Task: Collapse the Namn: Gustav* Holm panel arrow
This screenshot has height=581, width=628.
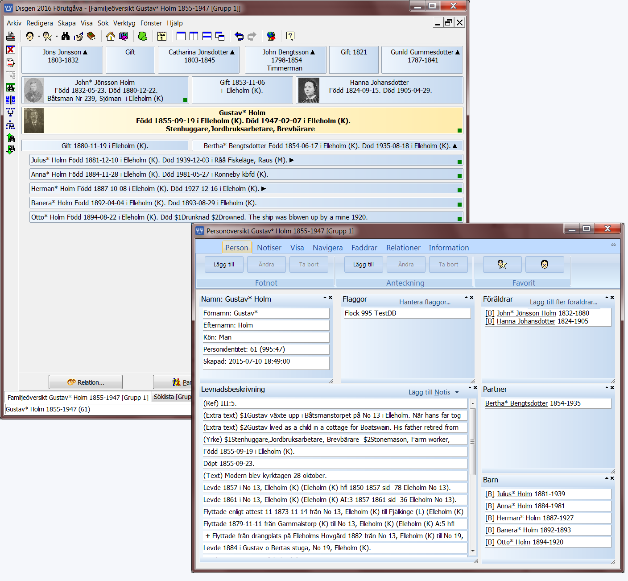Action: pyautogui.click(x=325, y=297)
